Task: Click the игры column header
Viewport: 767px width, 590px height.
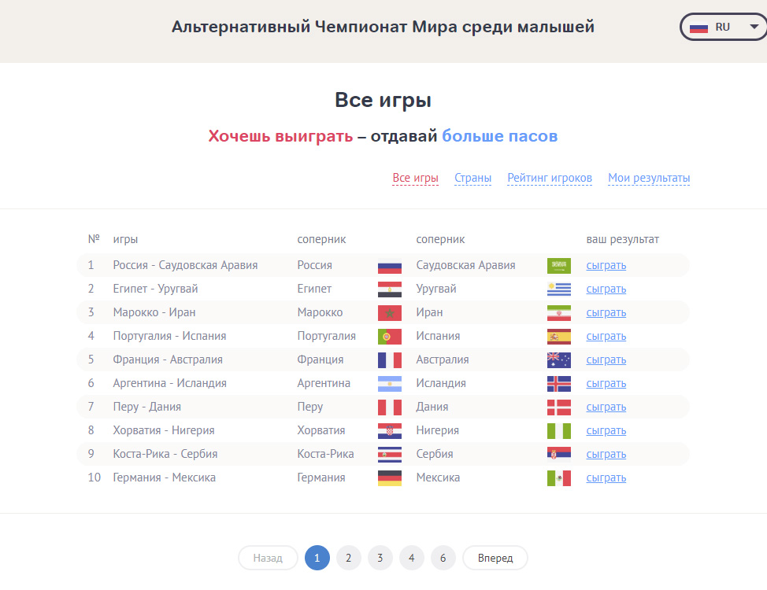Action: (125, 239)
